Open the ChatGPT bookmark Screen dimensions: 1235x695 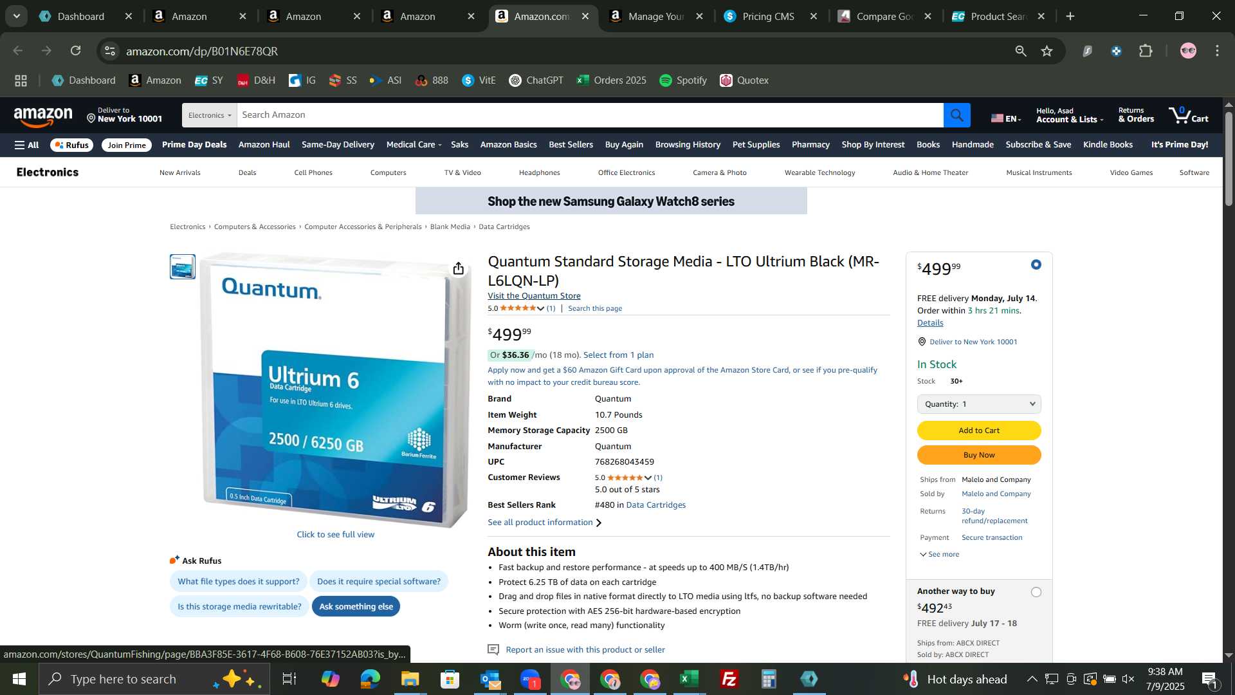(536, 80)
